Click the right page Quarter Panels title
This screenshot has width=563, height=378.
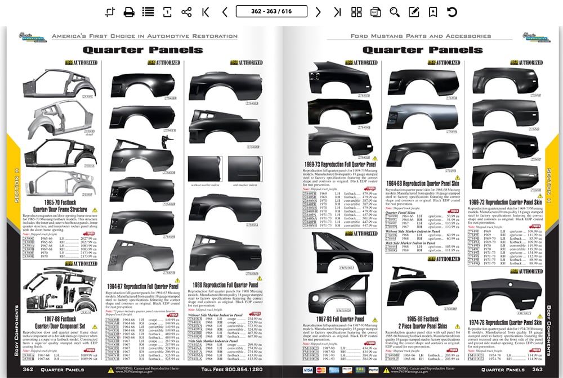[x=423, y=50]
